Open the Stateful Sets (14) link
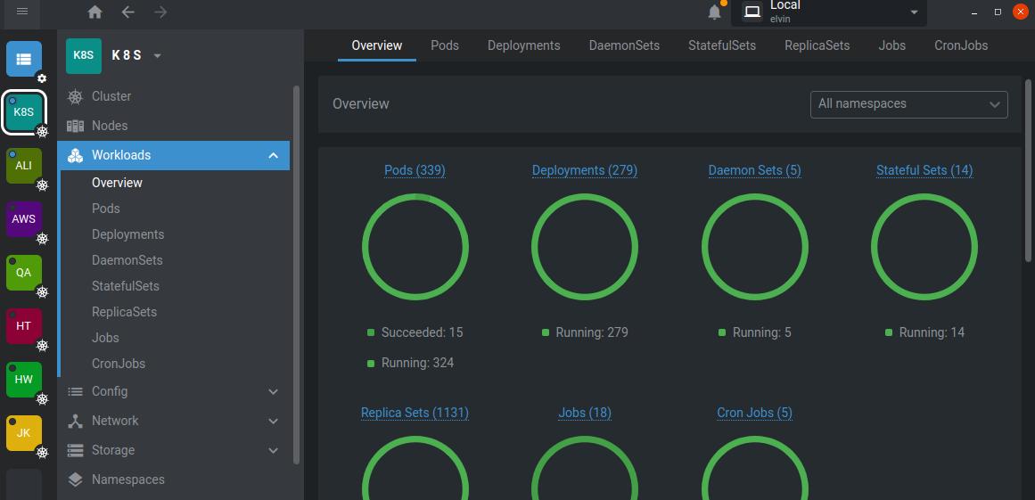Screen dimensions: 1035x500 pos(924,170)
